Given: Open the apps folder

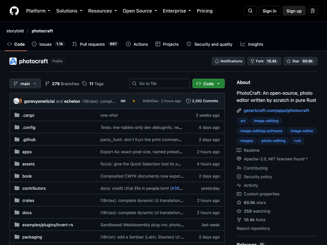Looking at the screenshot, I should click(27, 152).
